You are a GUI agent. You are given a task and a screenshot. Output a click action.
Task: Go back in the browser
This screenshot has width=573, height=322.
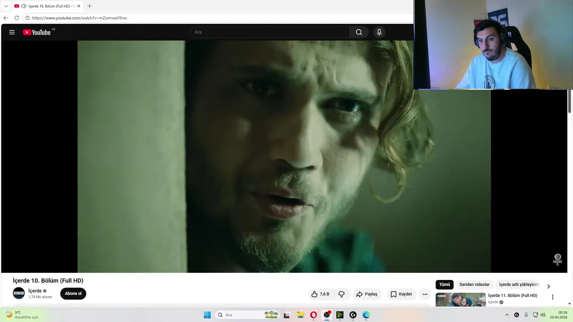pos(6,18)
